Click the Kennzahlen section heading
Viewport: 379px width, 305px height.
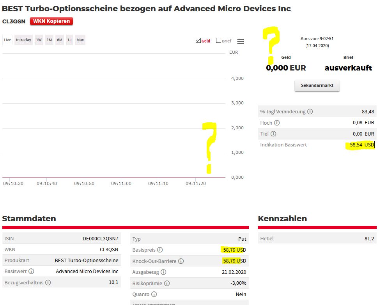point(282,219)
